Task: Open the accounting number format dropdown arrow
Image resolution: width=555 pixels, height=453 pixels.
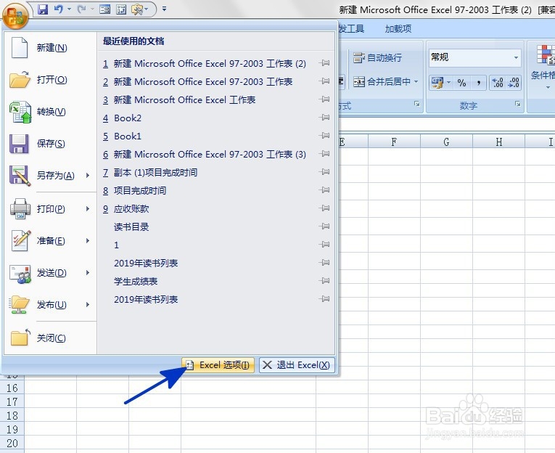Action: click(449, 83)
